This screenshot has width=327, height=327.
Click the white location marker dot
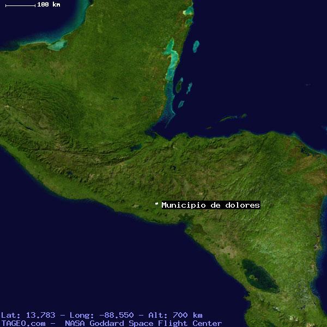(x=156, y=203)
